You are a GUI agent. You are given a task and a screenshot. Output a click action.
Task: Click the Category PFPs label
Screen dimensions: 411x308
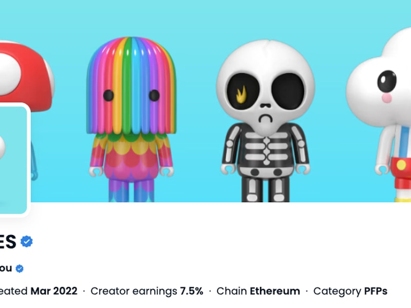(x=350, y=291)
